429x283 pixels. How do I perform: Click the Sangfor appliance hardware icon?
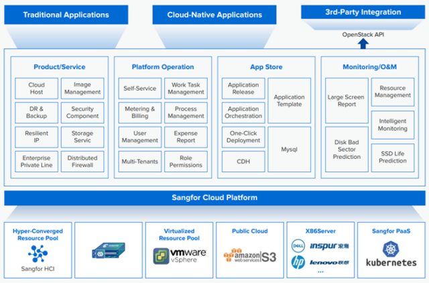point(109,250)
